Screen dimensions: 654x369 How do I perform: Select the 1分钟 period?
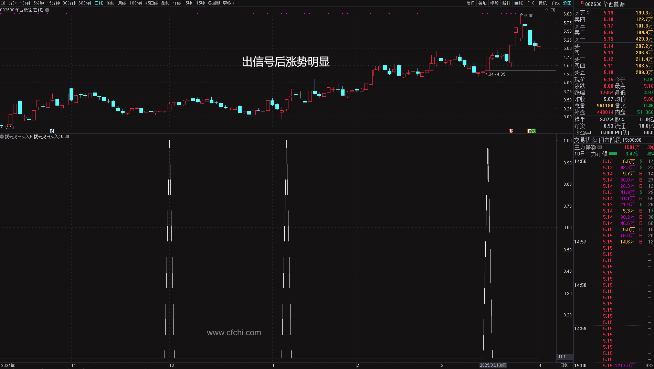tap(25, 3)
